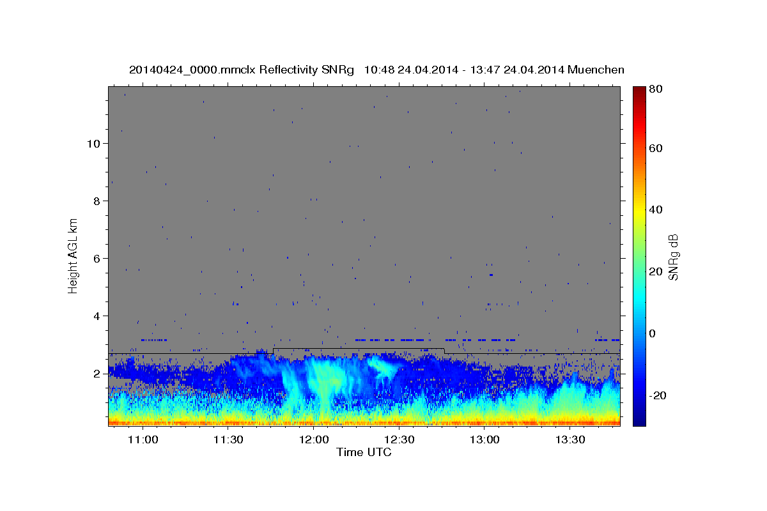Click the red-orange ground echo band near 13:15
This screenshot has width=767, height=511.
[527, 422]
